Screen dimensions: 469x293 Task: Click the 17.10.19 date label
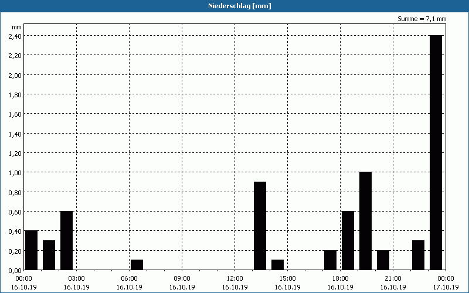click(x=446, y=287)
